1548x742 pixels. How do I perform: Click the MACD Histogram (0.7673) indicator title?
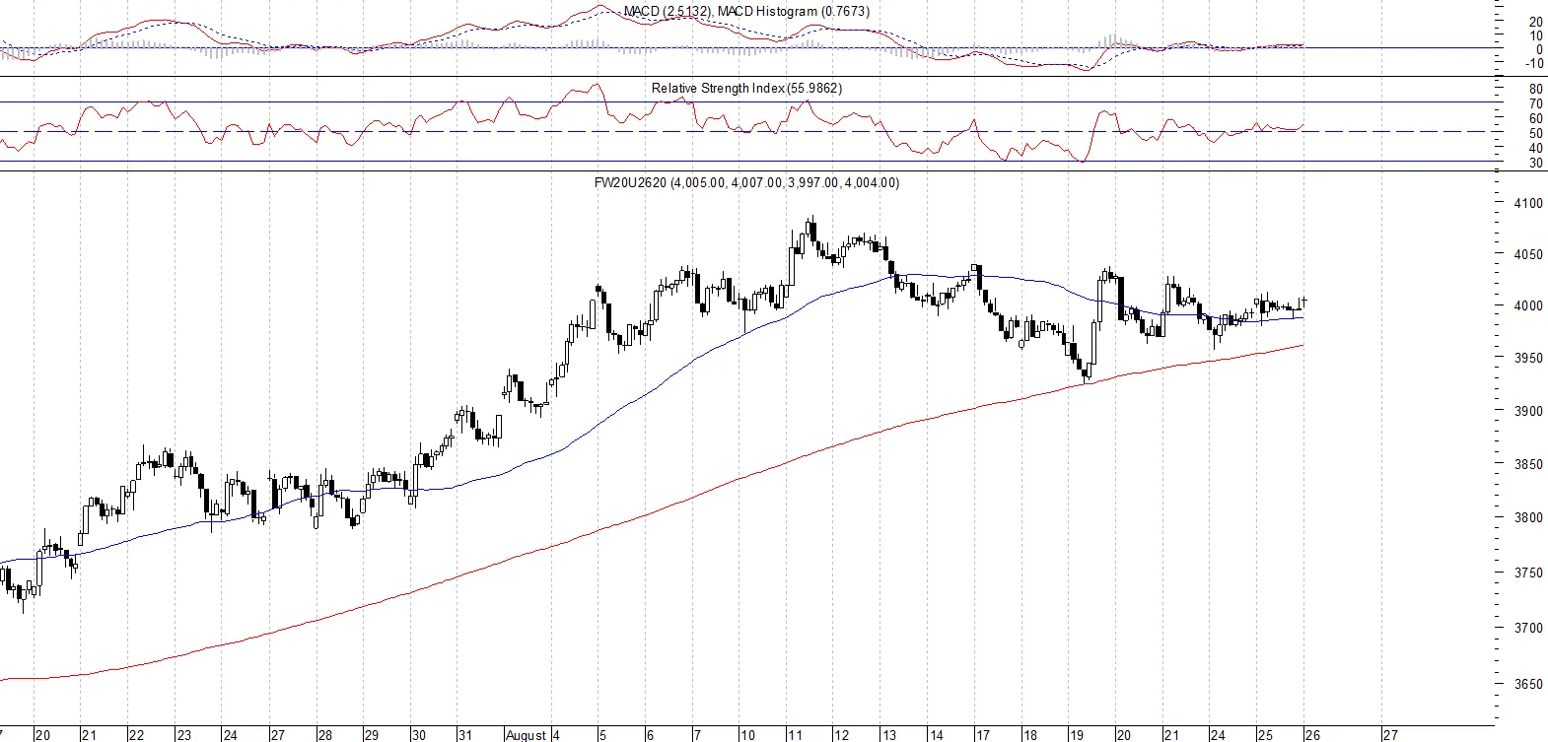point(794,12)
